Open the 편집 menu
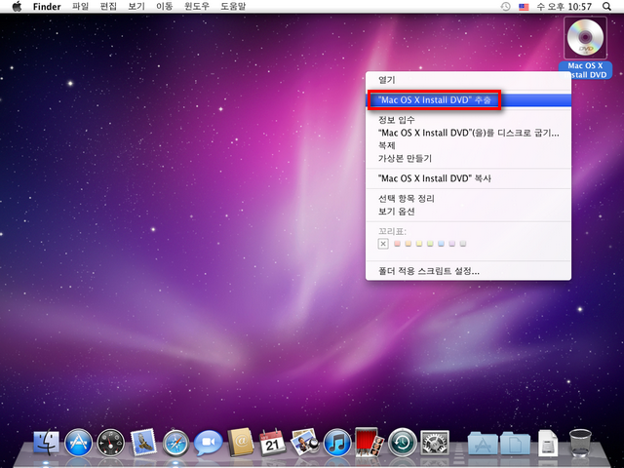 pos(108,7)
